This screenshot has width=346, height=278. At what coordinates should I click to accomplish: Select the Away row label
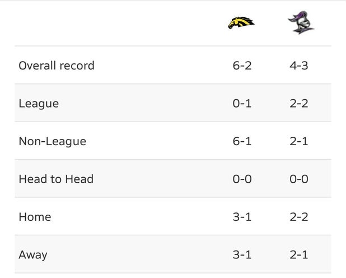pos(33,255)
